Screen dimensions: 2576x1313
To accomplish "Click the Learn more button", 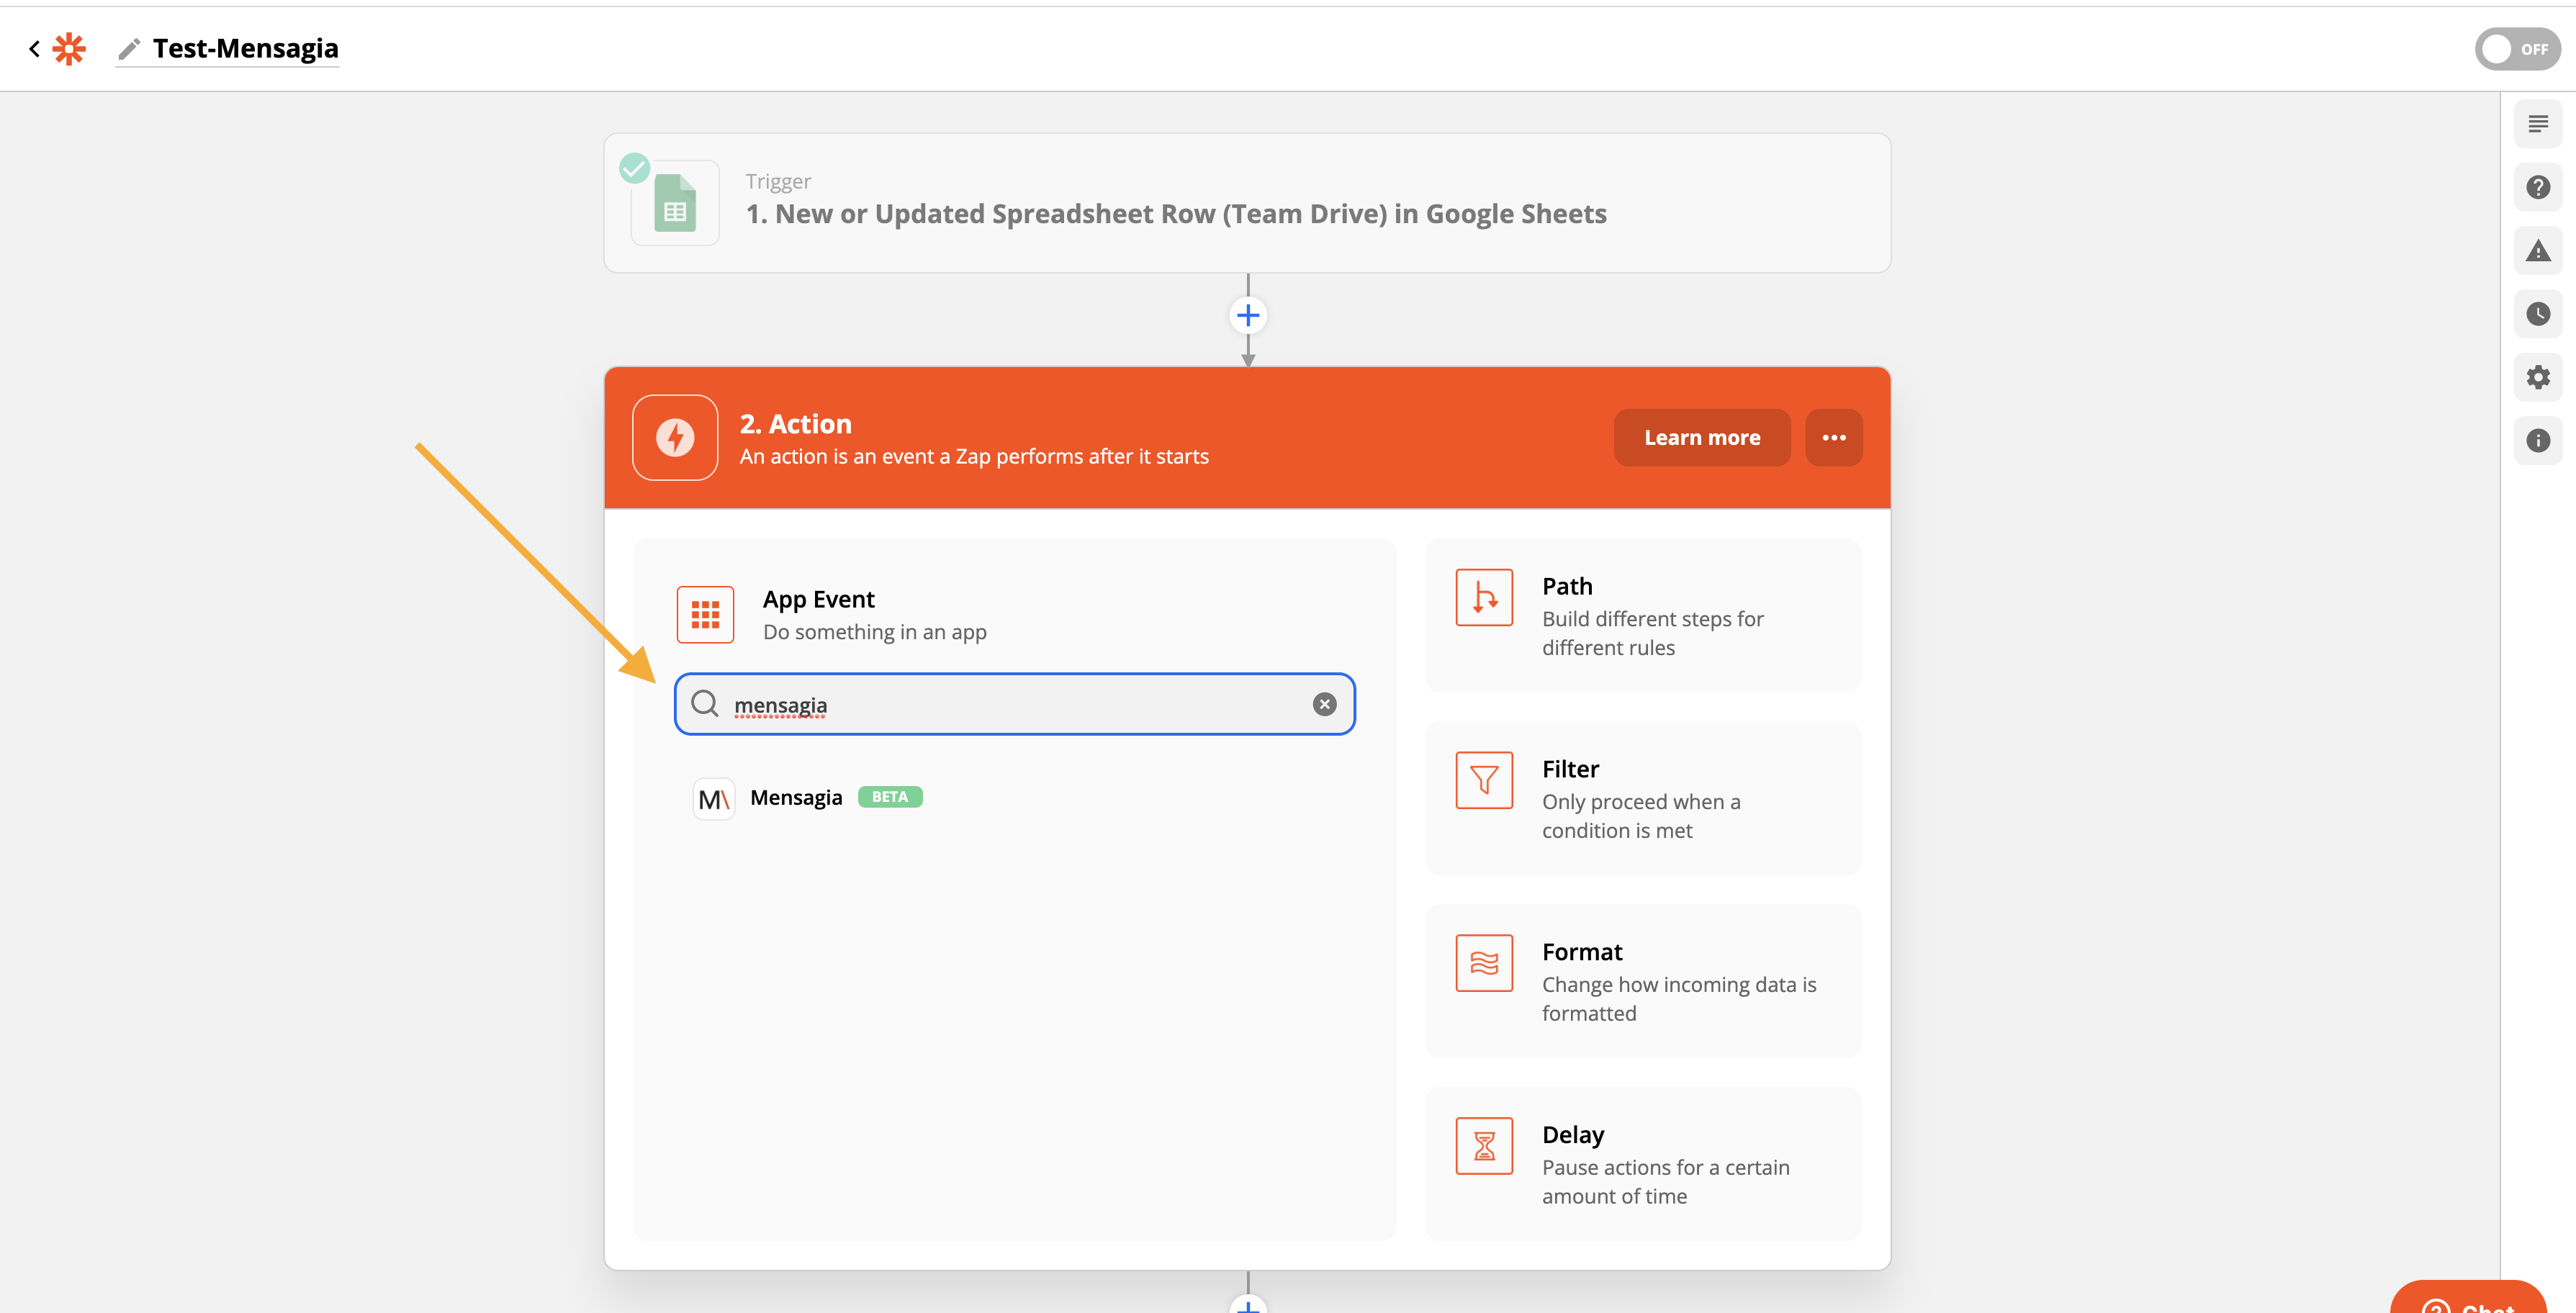I will click(x=1701, y=438).
